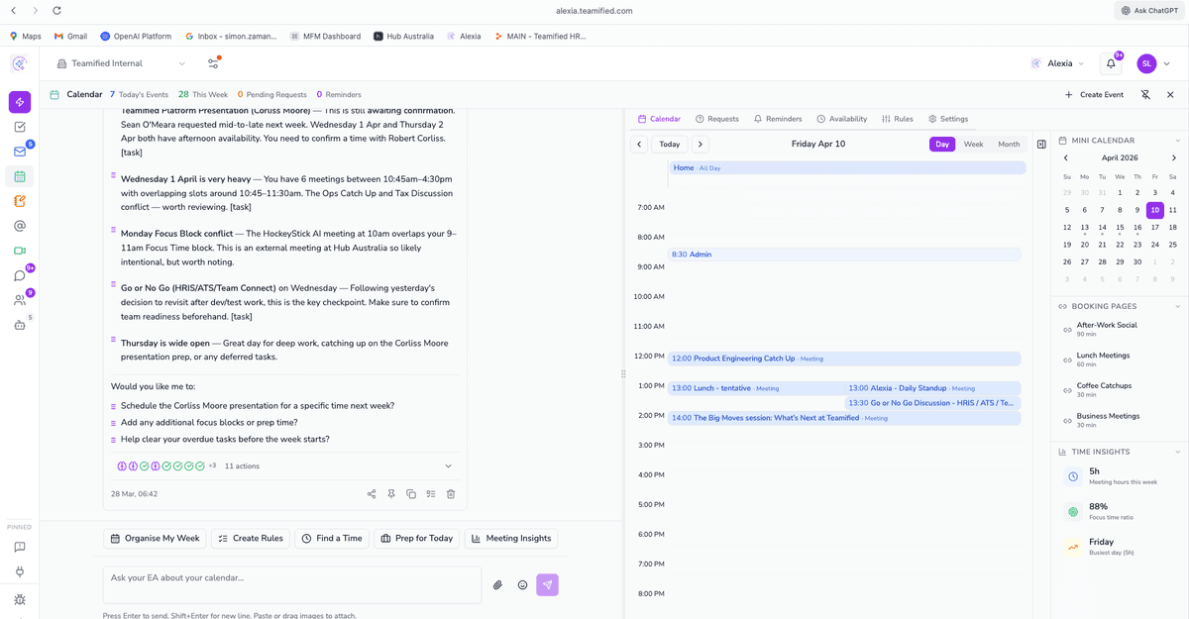
Task: Open the emoji picker in the chat input
Action: coord(522,584)
